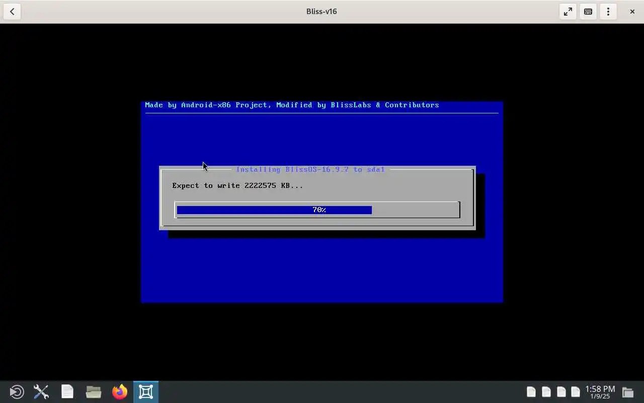Launch the wrench and screwdriver settings tool

(x=41, y=392)
